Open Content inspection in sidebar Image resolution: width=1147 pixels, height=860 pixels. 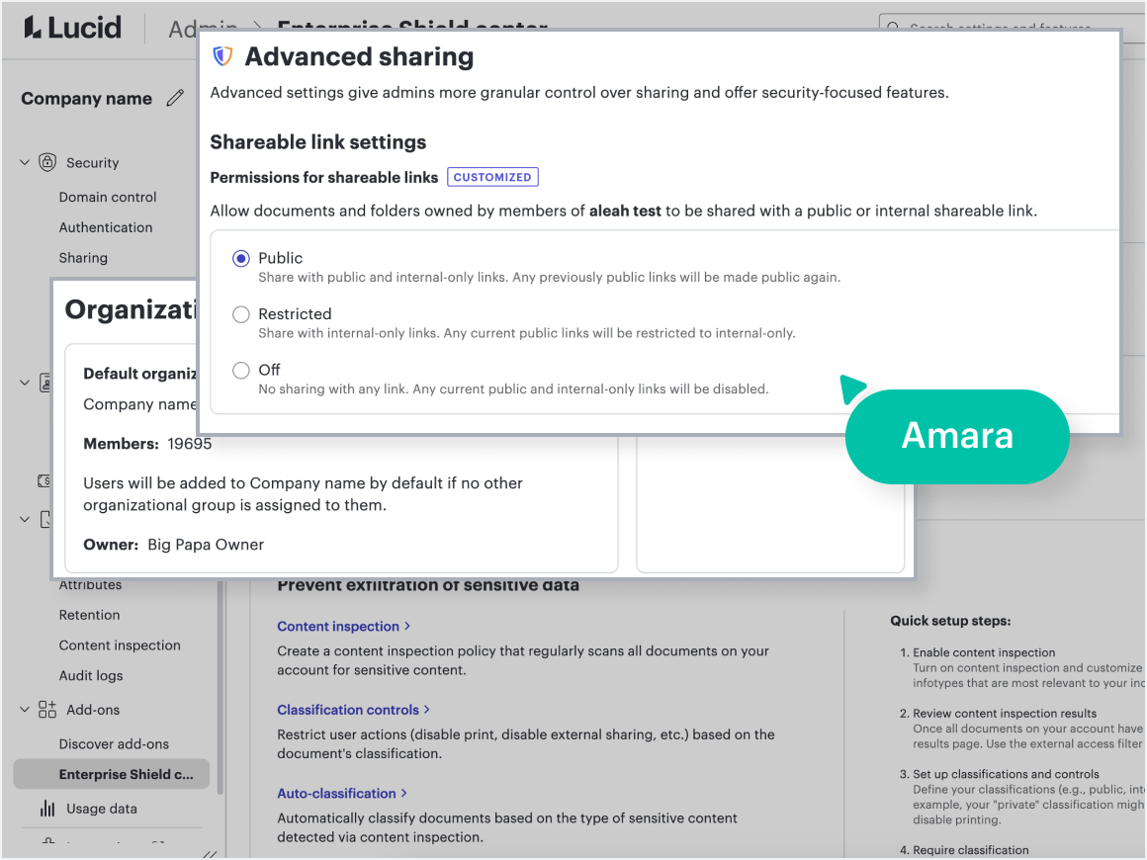pos(120,645)
